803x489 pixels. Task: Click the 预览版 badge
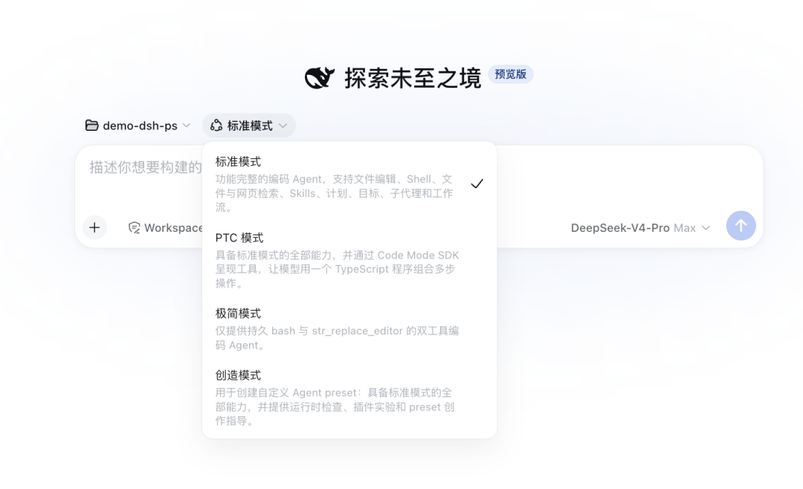pyautogui.click(x=511, y=74)
